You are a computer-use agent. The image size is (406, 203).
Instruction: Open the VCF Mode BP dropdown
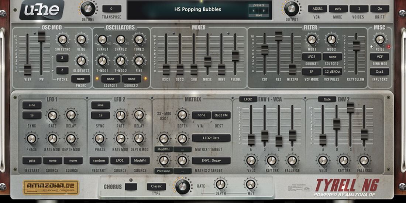tap(312, 72)
